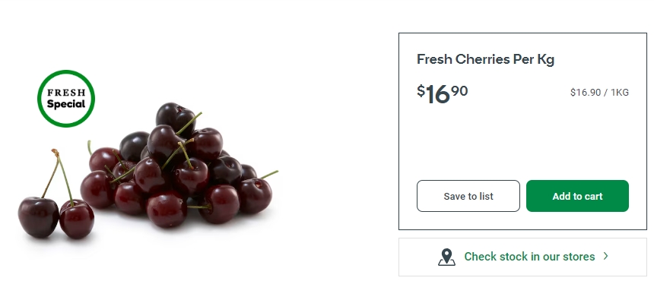654x281 pixels.
Task: Click the Fresh Cherries Per Kg title
Action: coord(485,59)
